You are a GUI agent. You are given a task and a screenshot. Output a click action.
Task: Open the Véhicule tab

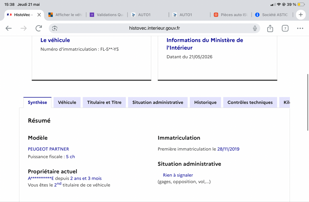[67, 102]
